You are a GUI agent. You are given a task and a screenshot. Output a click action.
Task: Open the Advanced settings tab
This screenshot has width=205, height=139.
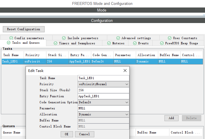[133, 38]
